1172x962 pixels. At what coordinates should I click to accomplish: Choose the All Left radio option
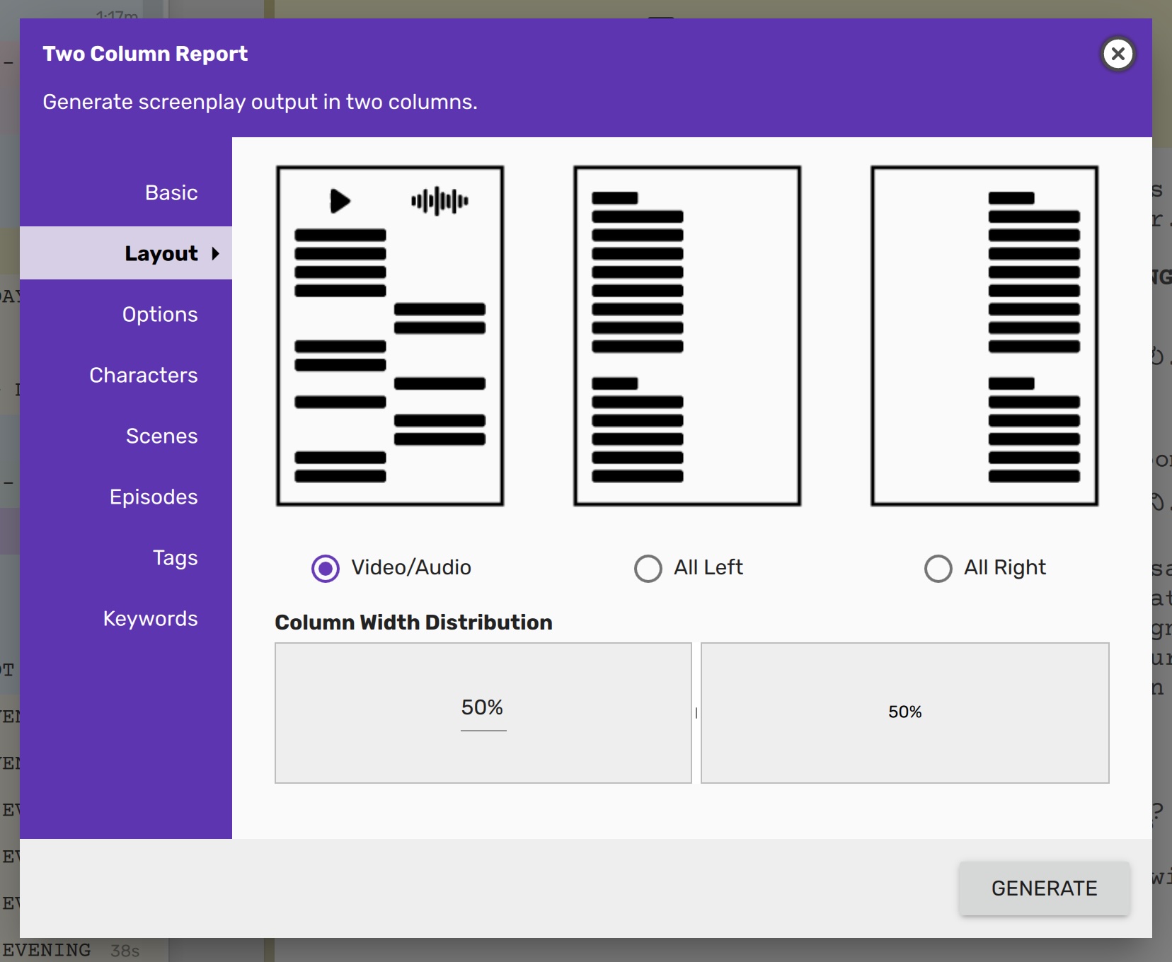coord(648,568)
